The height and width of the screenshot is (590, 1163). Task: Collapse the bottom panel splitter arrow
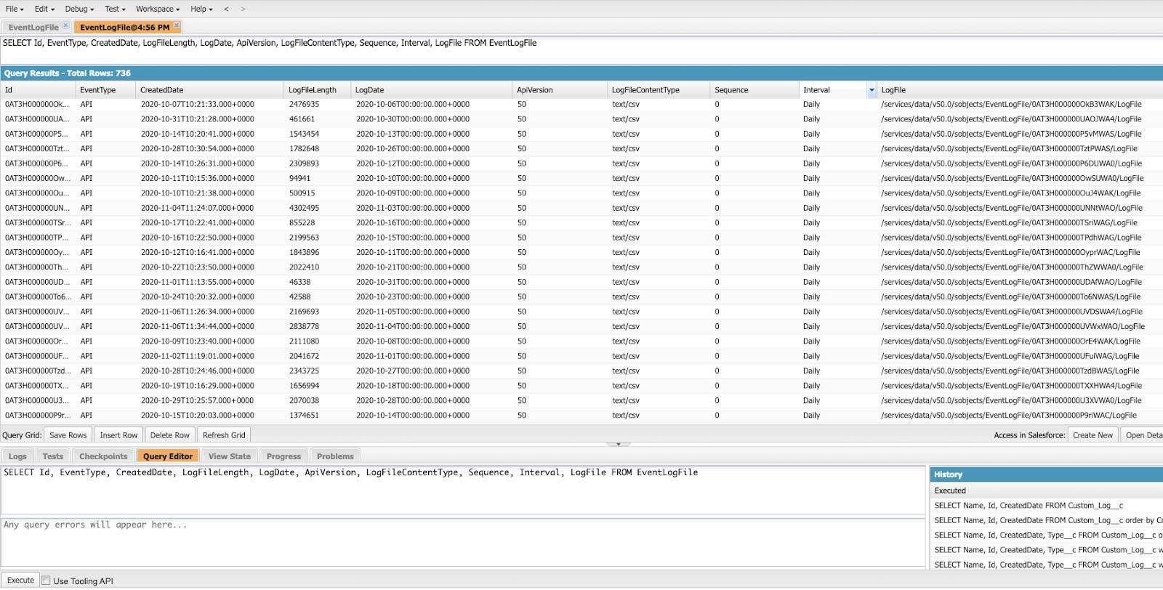(x=619, y=444)
